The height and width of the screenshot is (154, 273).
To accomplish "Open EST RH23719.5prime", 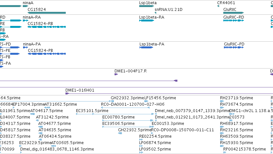I will 236,98.
